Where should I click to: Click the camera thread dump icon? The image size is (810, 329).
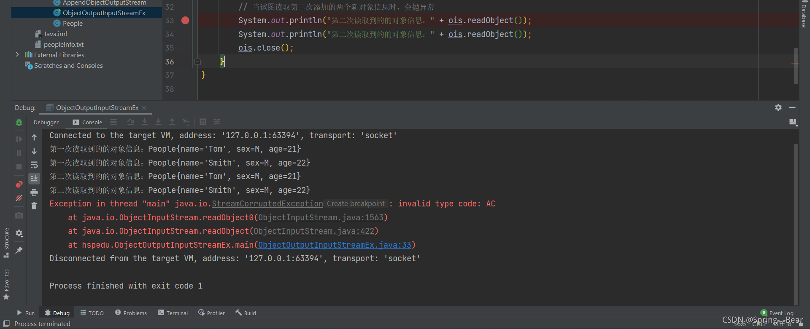click(19, 215)
